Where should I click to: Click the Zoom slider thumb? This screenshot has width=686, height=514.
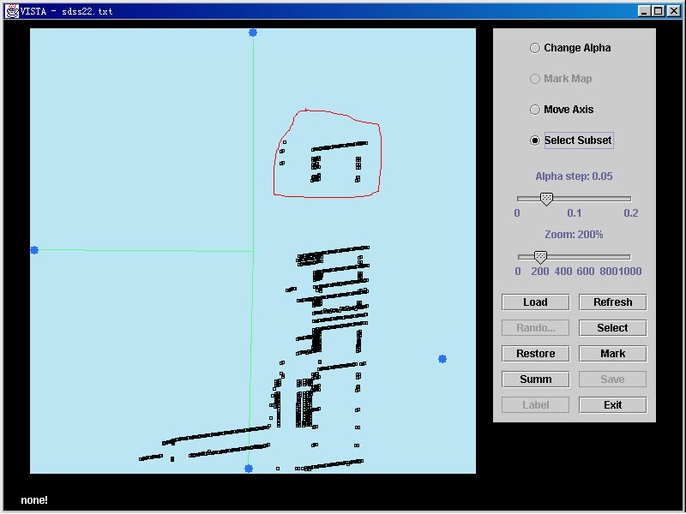click(x=540, y=257)
